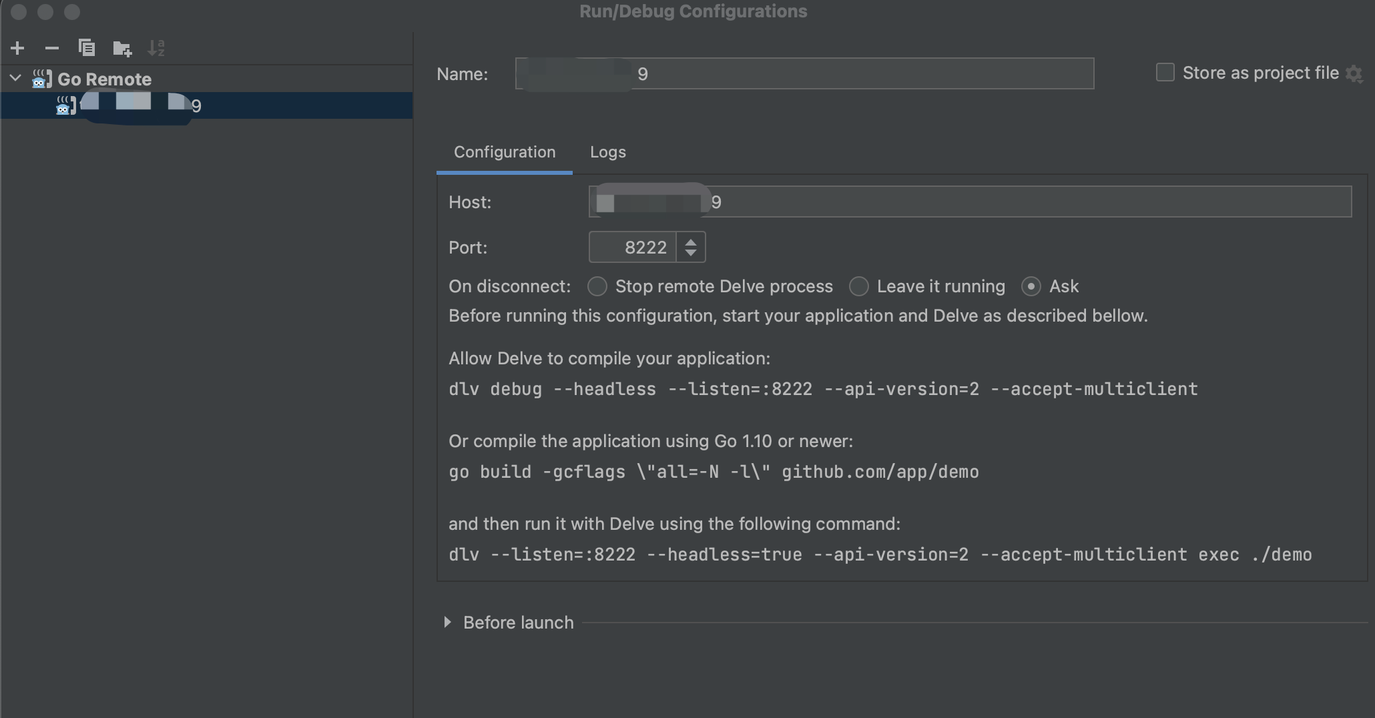Screen dimensions: 1375x718
Task: Enable the Store as project file checkbox
Action: (1165, 73)
